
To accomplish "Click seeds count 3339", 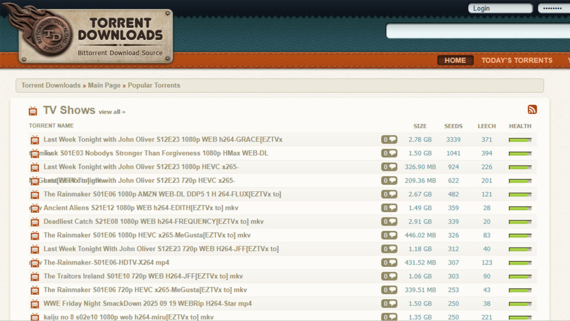I will click(x=454, y=140).
